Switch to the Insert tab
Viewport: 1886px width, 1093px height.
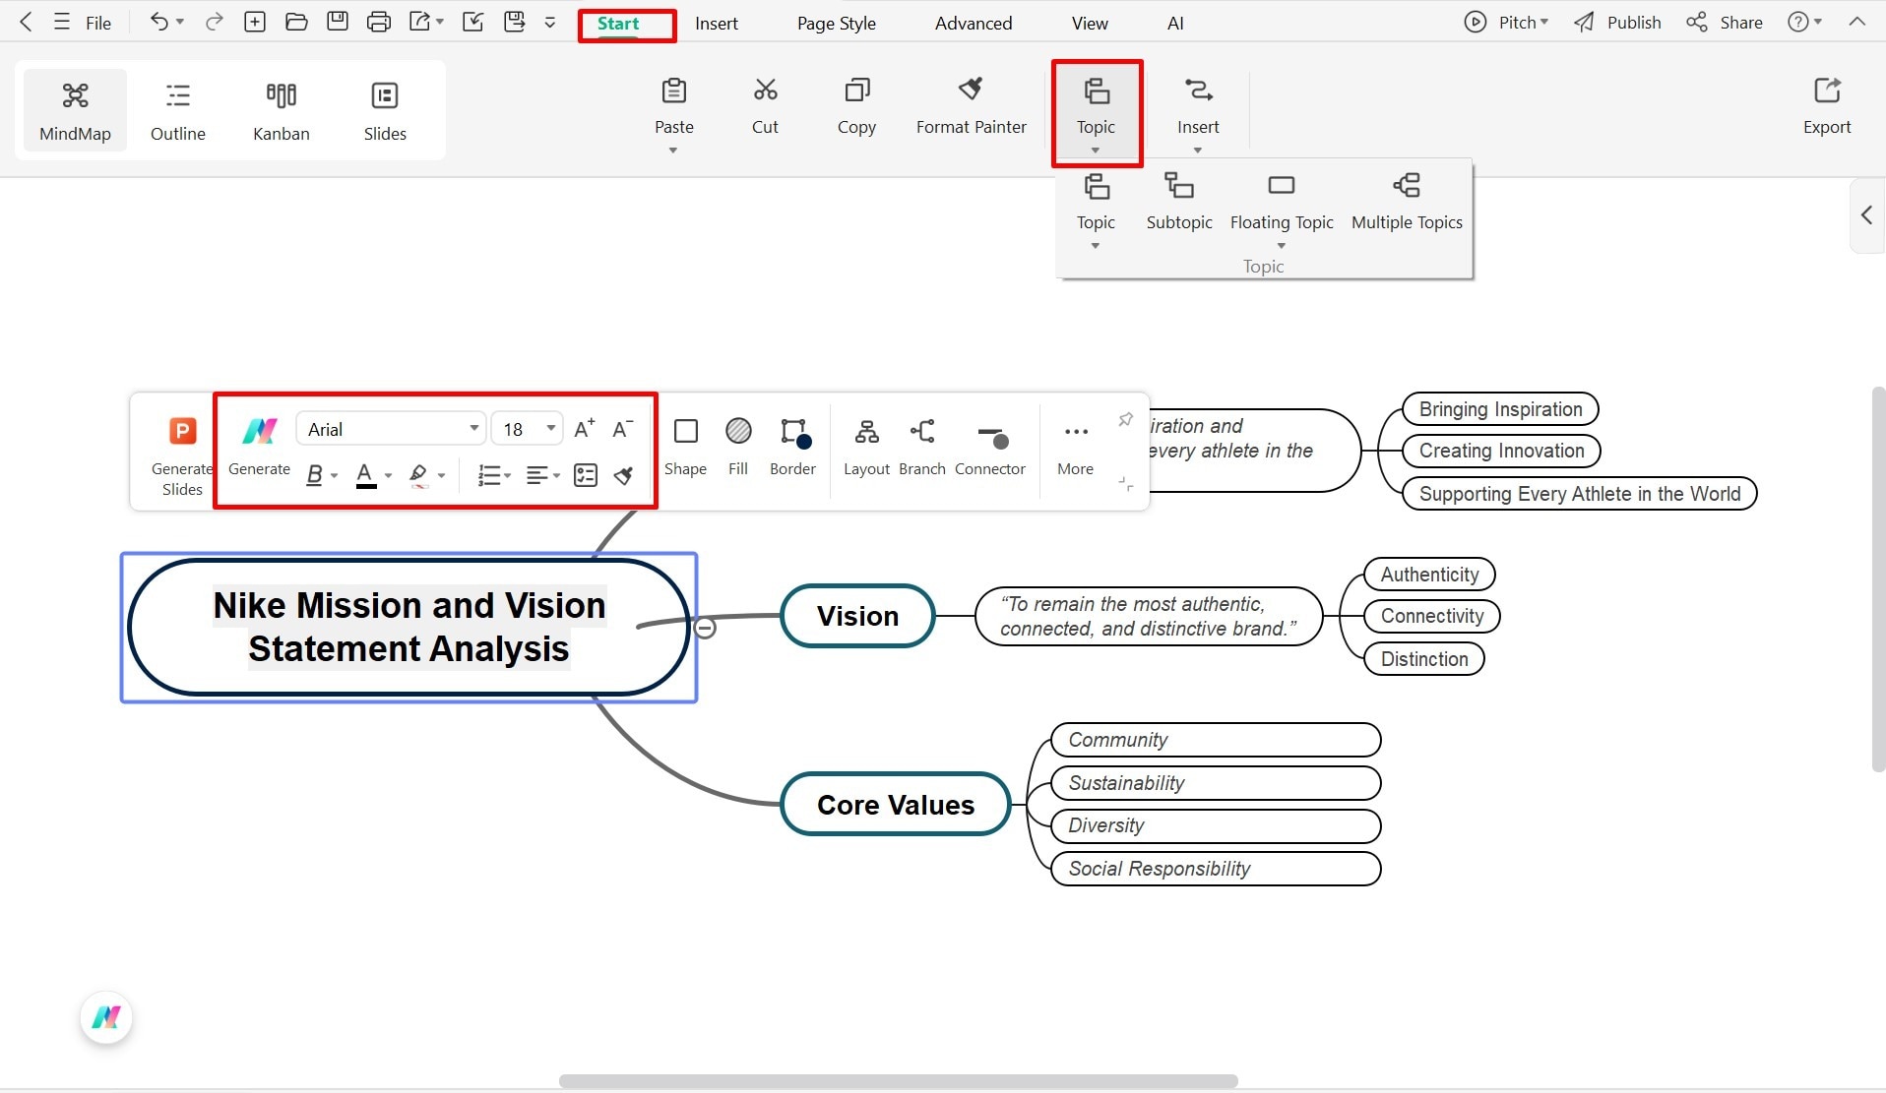click(717, 24)
